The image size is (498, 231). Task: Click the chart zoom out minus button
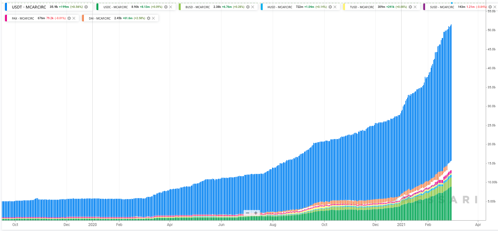pos(248,213)
